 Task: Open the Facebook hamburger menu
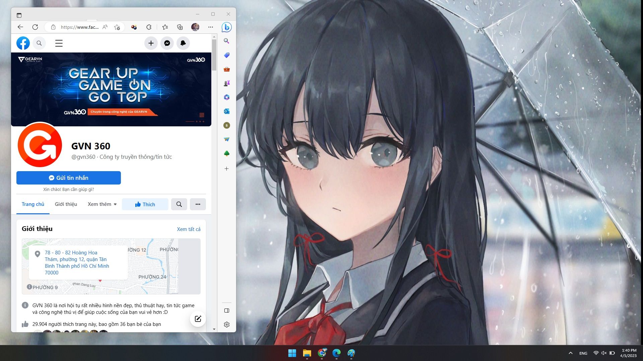pos(59,43)
